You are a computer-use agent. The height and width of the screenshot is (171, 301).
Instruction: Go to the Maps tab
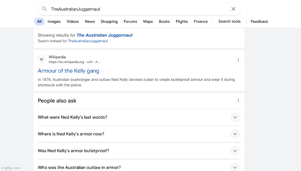click(148, 22)
